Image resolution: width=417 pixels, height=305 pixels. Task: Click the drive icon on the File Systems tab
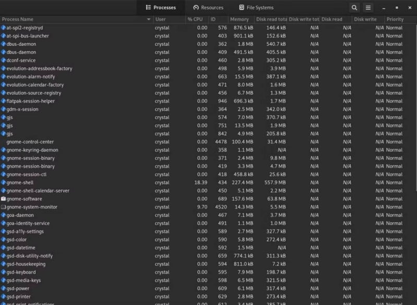(241, 7)
